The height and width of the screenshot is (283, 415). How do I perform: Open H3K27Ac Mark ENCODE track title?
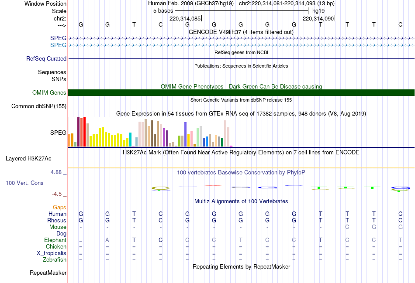pos(241,153)
